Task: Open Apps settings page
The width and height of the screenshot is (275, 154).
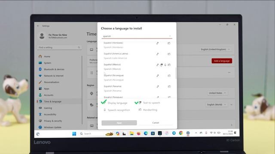Action: tap(59, 89)
